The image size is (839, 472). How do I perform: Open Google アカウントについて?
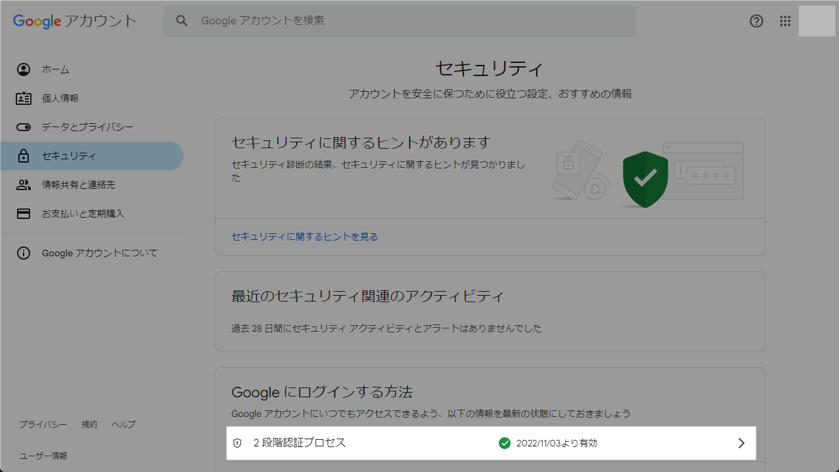pos(92,253)
